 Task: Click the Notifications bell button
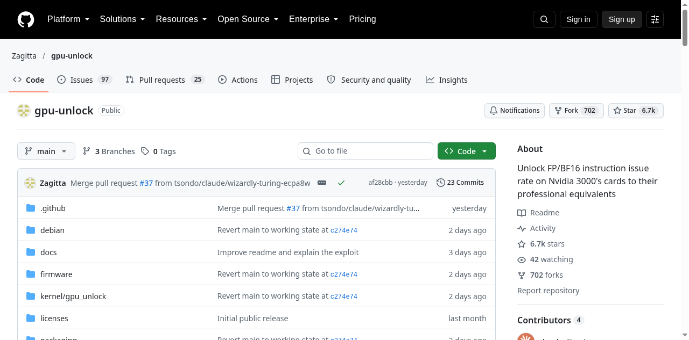(515, 111)
